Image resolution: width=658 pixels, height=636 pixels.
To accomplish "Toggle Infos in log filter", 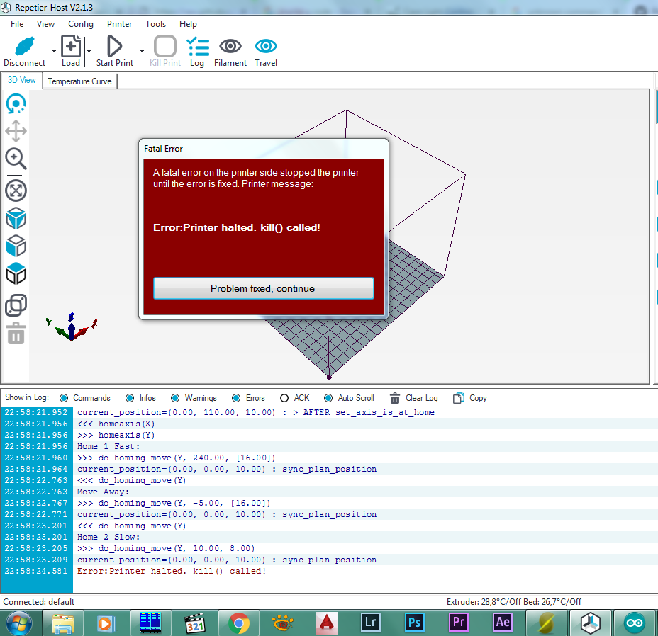I will 130,398.
